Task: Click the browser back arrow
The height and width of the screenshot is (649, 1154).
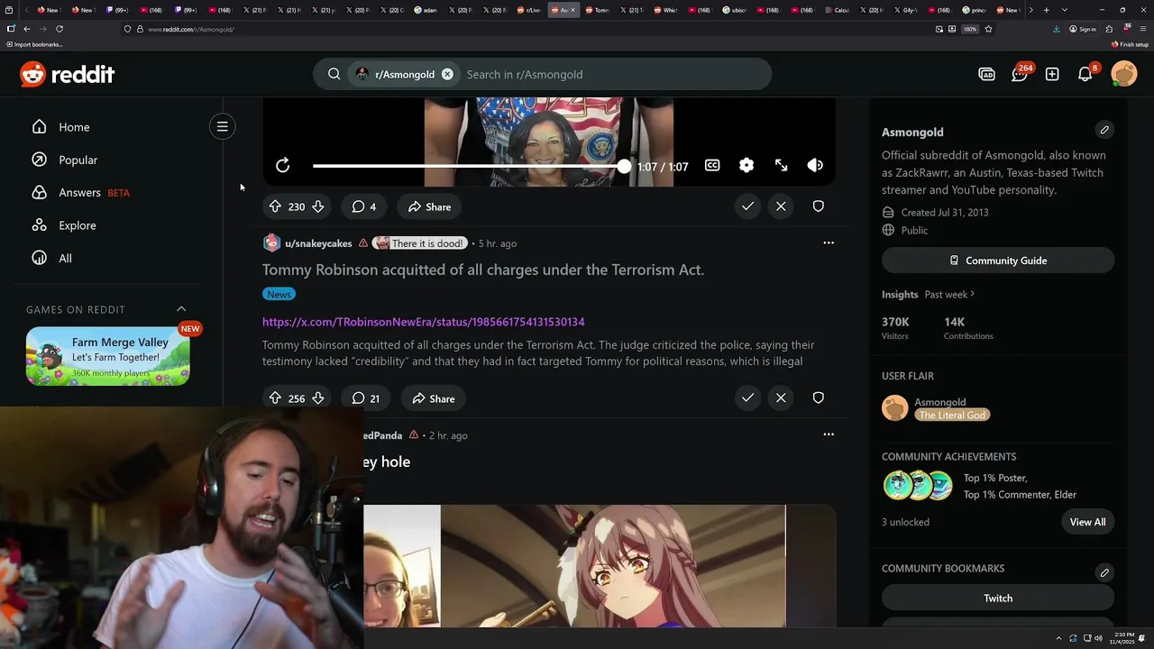Action: click(27, 29)
